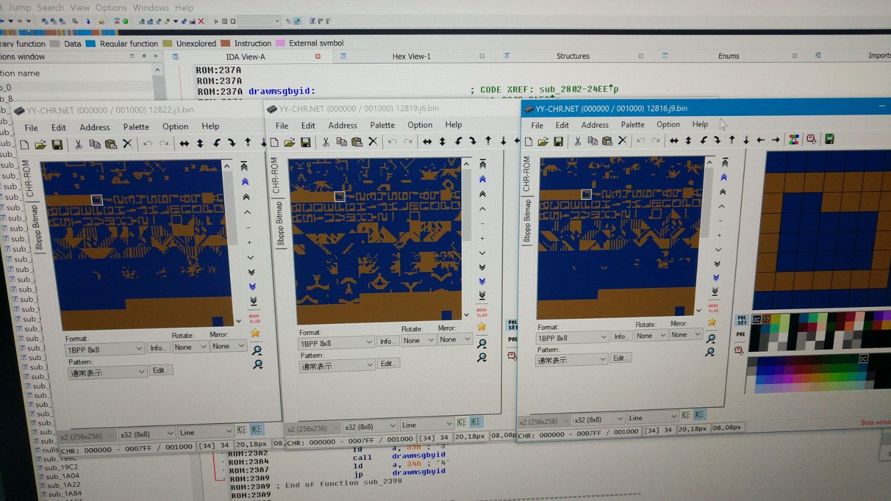The image size is (891, 501).
Task: Open Palette menu in 12816.j9.bin window
Action: [x=632, y=125]
